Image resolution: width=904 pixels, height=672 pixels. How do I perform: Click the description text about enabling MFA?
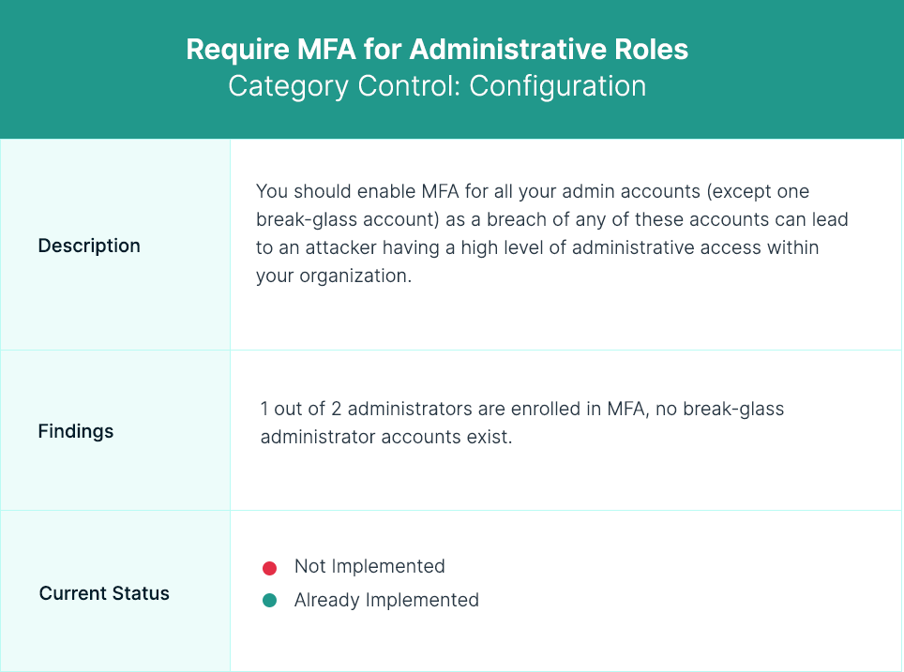pyautogui.click(x=551, y=233)
